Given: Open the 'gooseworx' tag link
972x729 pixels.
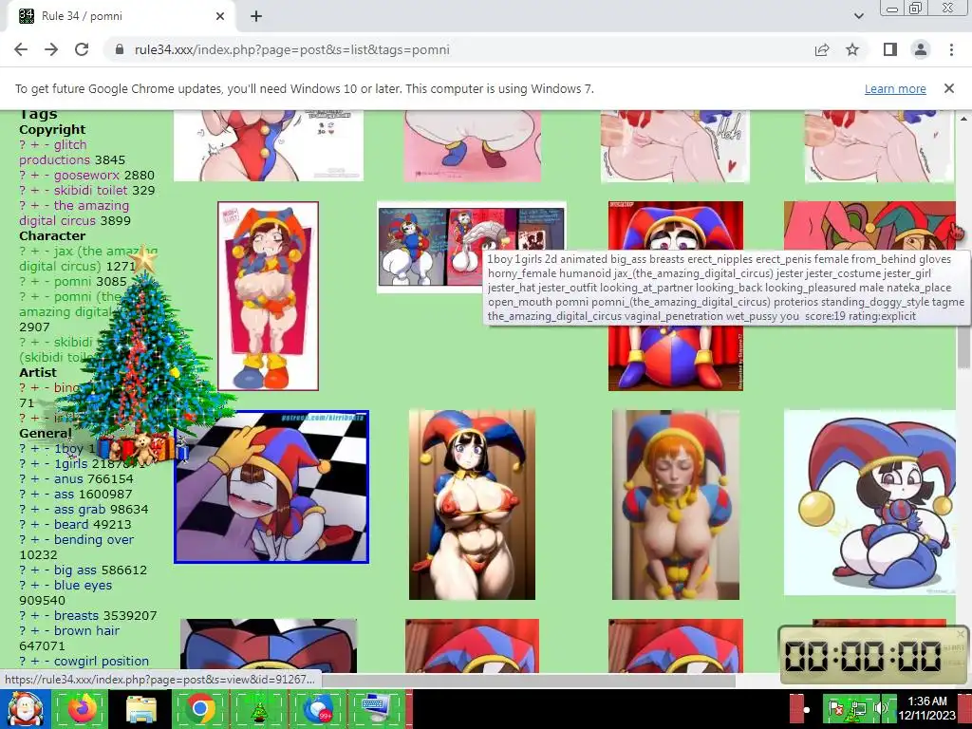Looking at the screenshot, I should [x=86, y=175].
